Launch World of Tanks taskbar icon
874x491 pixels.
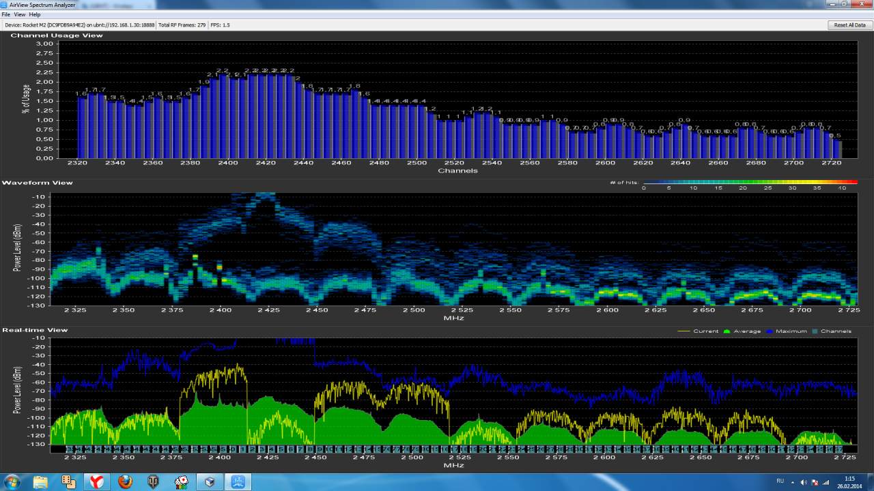pos(153,482)
